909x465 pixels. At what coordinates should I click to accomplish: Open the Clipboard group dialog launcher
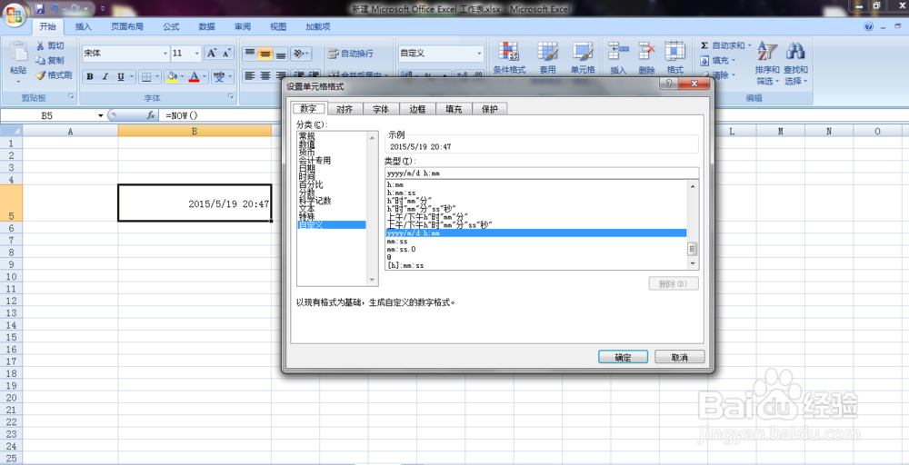tap(71, 96)
